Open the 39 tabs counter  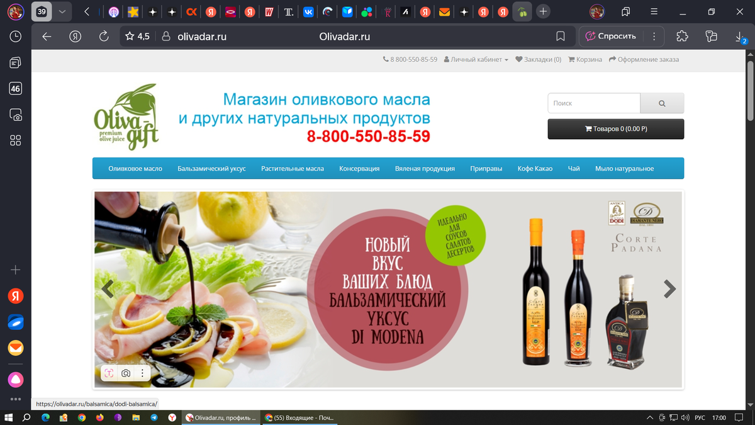[42, 11]
